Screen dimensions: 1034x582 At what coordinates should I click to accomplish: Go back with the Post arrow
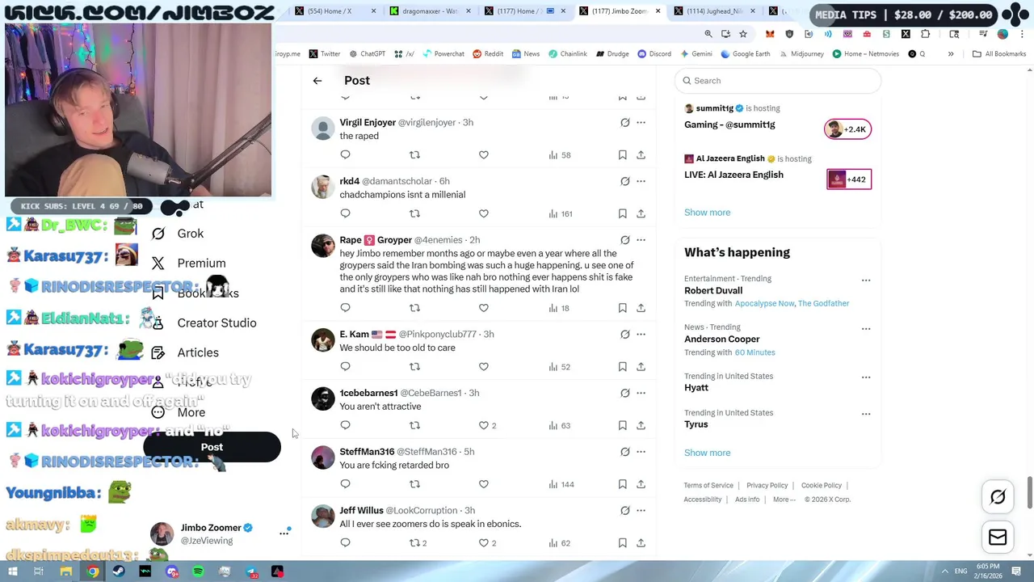click(317, 81)
